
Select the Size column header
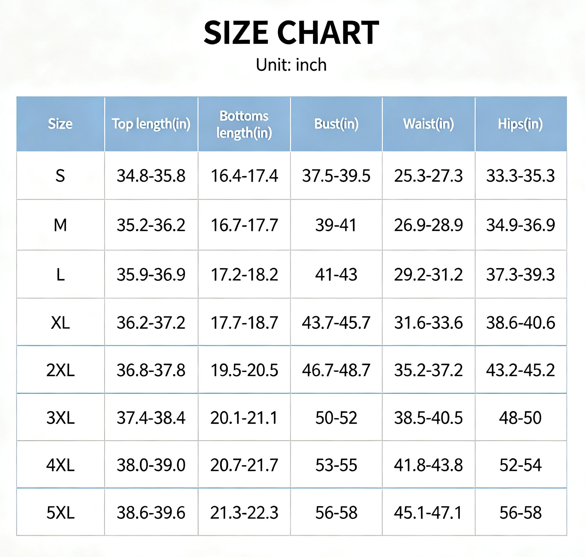pos(60,124)
